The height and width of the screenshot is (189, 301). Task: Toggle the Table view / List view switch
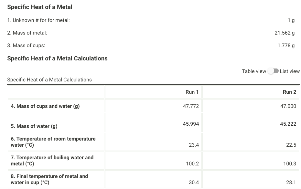[273, 71]
